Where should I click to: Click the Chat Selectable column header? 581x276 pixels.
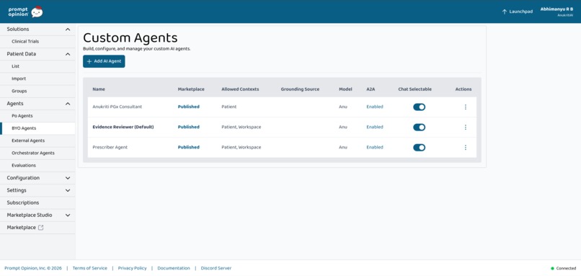coord(414,89)
